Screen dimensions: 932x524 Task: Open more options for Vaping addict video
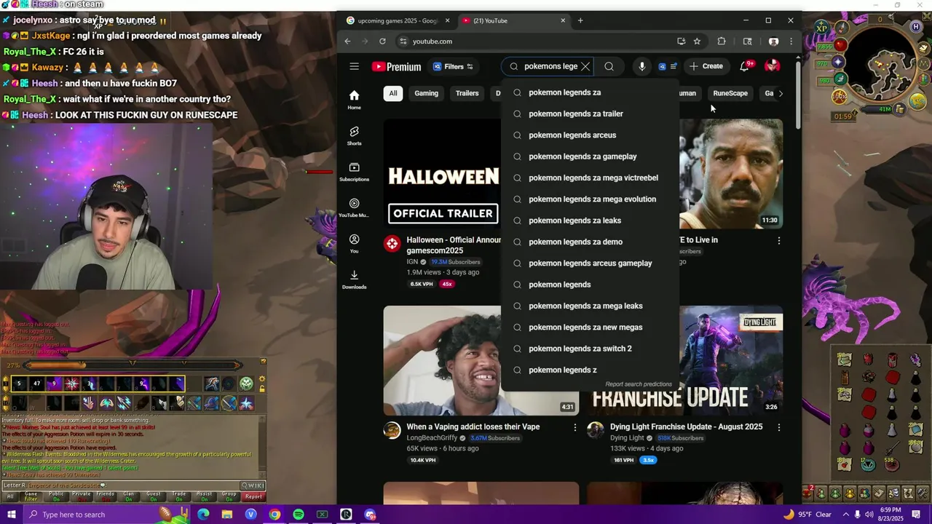click(x=574, y=427)
